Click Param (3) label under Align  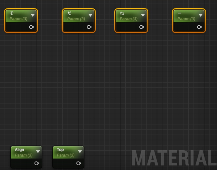coord(24,155)
